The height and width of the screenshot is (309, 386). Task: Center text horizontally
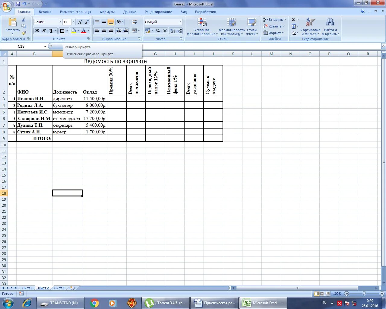104,31
